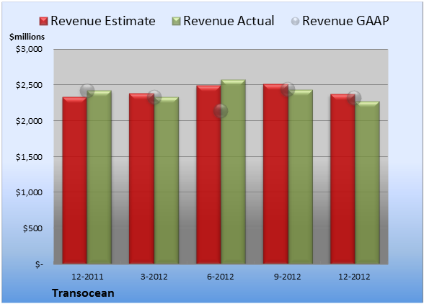Click the '$2,500' y-axis label
Screen dimensions: 424x304
pos(29,85)
